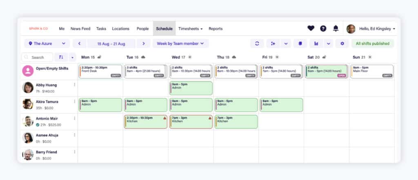This screenshot has height=180, width=418.
Task: Click the sun weather icon for Fri 19
Action: [277, 57]
